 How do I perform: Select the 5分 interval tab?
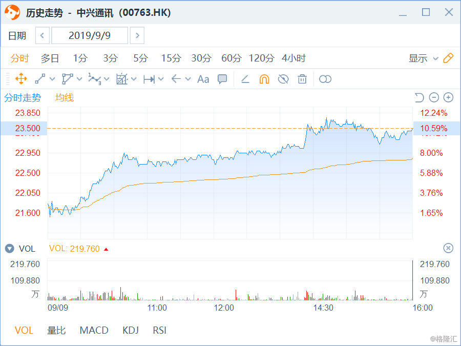[x=140, y=58]
